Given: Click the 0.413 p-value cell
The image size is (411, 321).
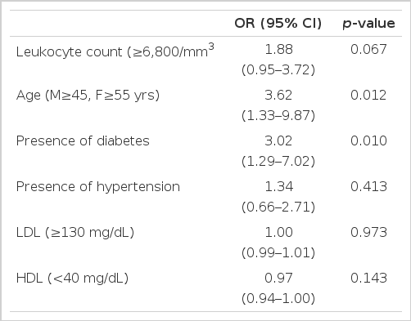Looking at the screenshot, I should click(x=368, y=186).
